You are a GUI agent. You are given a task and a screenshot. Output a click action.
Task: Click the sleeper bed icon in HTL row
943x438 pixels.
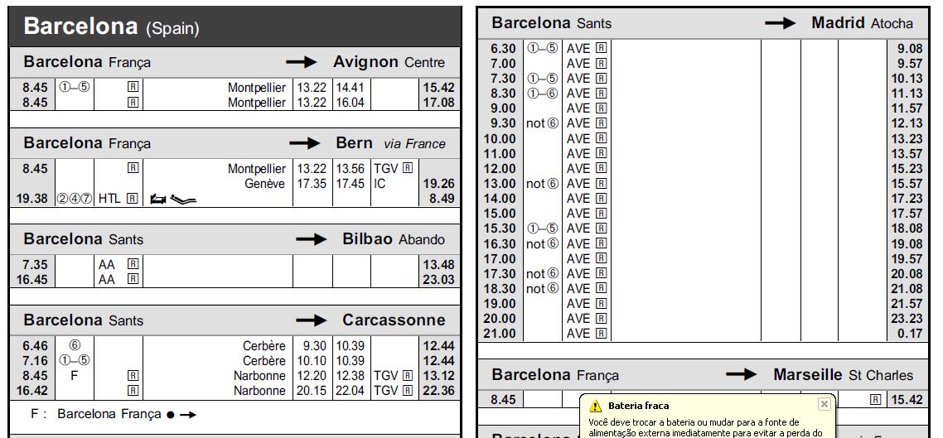158,198
